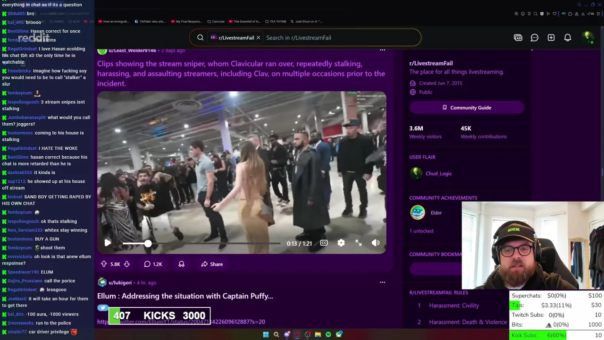The image size is (604, 340).
Task: Open Spotify from the taskbar
Action: pos(328,334)
